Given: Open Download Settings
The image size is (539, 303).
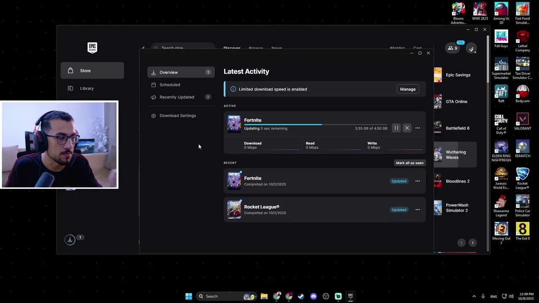Looking at the screenshot, I should pyautogui.click(x=181, y=116).
